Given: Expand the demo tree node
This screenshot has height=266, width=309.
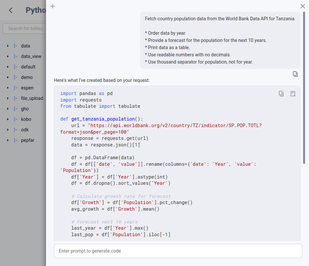Looking at the screenshot, I should coord(8,77).
